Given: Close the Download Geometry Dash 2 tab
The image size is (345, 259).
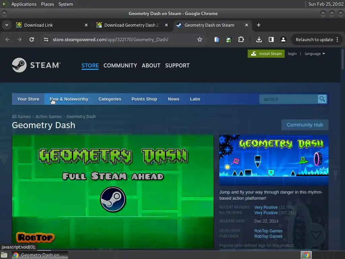Looking at the screenshot, I should [166, 25].
